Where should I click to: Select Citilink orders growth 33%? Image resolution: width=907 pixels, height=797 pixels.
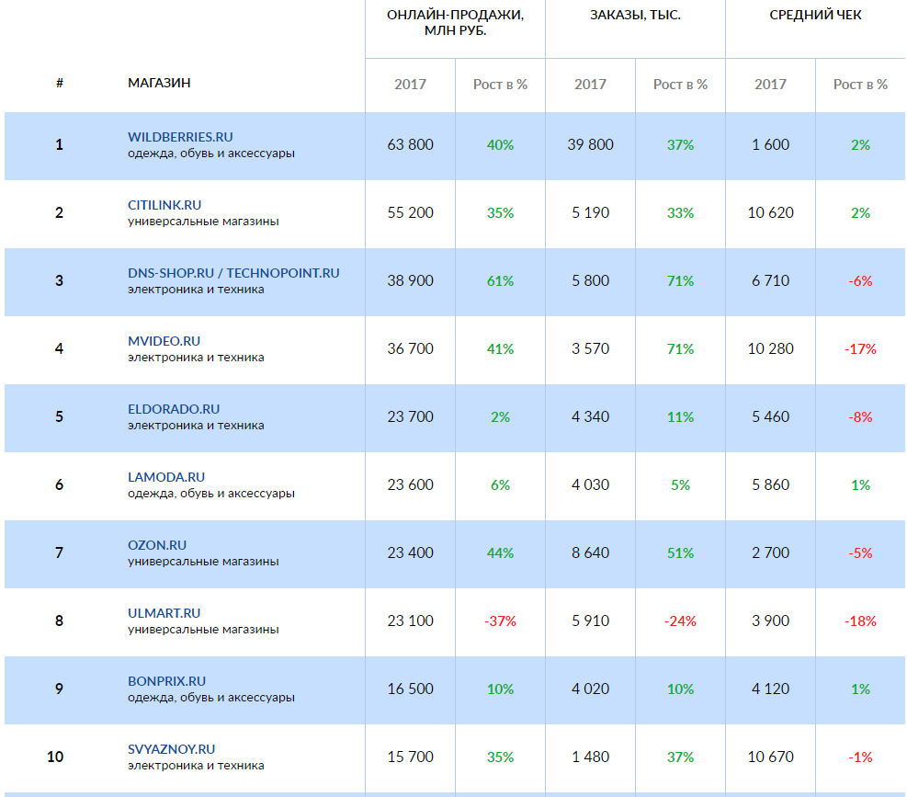click(680, 213)
